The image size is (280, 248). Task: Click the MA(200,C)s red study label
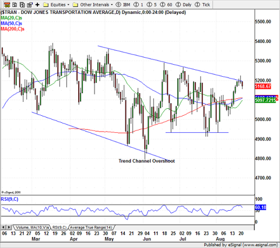point(13,29)
